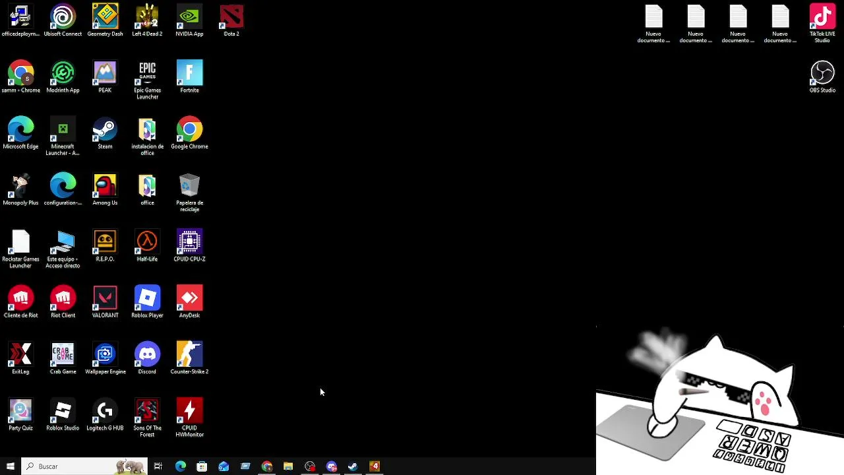This screenshot has height=475, width=844.
Task: Select the Half-Life desktop icon
Action: pos(147,246)
